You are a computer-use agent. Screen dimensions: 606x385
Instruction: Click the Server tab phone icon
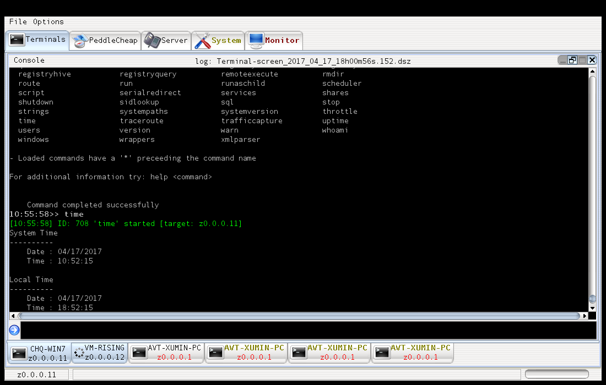coord(150,41)
